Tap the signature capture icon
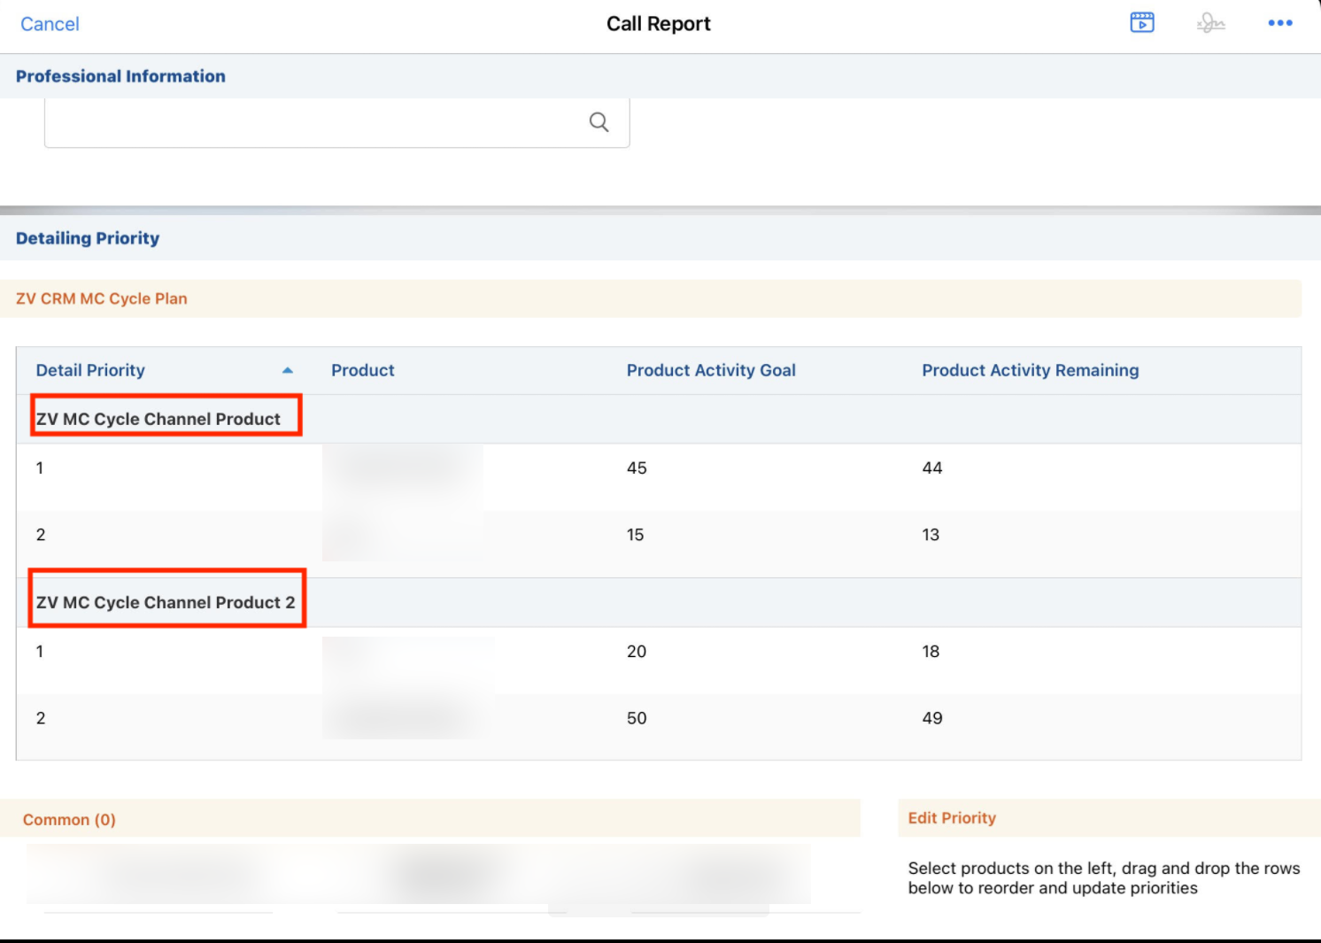 point(1210,23)
